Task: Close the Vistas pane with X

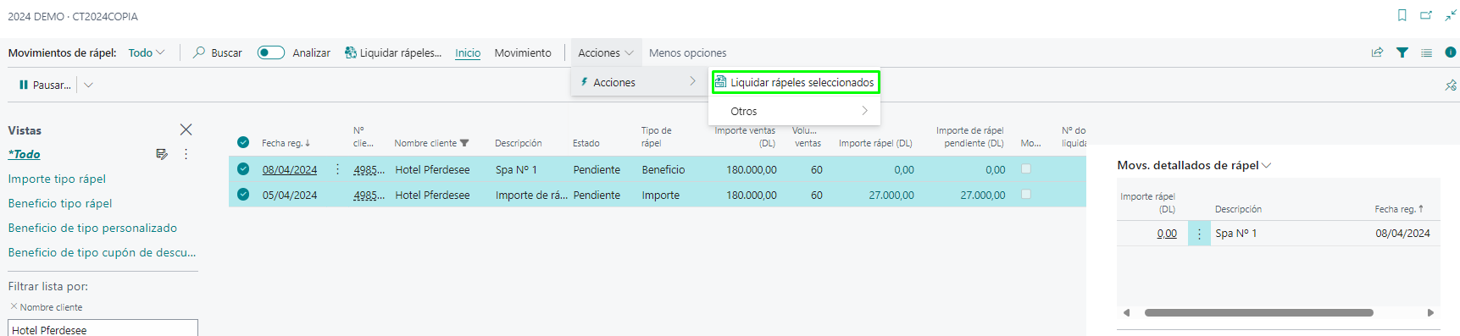Action: coord(186,129)
